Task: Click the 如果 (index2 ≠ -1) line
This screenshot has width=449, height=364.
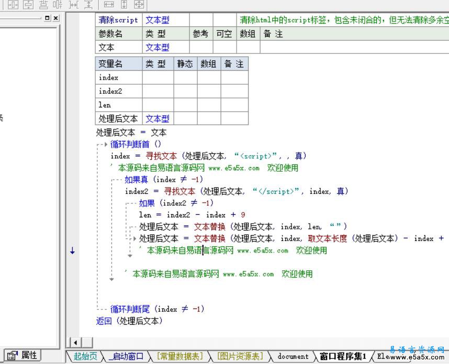Action: pyautogui.click(x=176, y=203)
